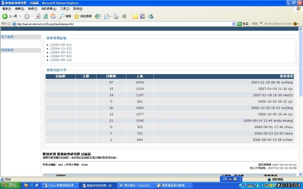Click the page scrollbar up arrow

point(301,29)
